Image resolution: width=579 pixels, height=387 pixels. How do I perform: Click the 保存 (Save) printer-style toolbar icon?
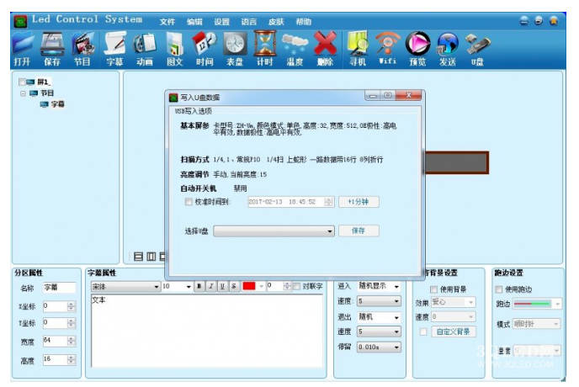coord(52,46)
